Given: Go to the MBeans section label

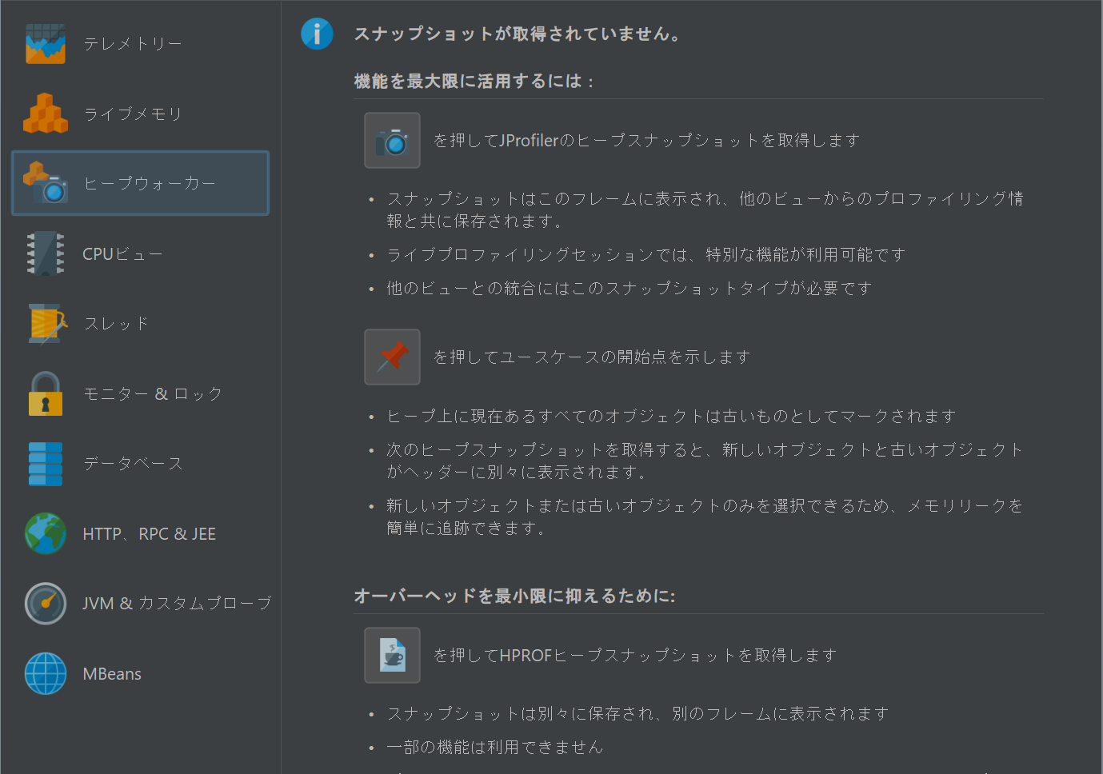Looking at the screenshot, I should click(112, 674).
